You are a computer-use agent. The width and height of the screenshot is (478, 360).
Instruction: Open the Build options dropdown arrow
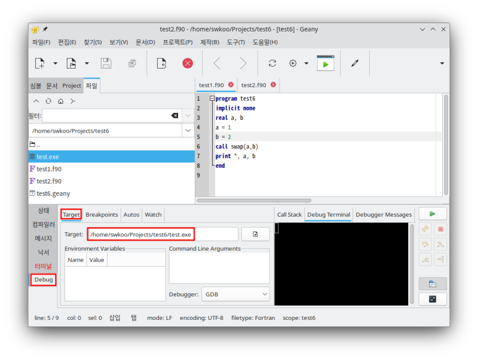(x=306, y=64)
